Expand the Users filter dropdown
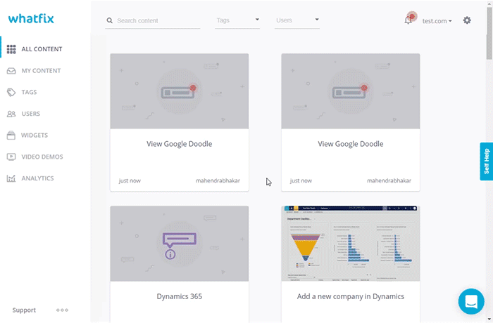This screenshot has height=323, width=493. coord(297,20)
